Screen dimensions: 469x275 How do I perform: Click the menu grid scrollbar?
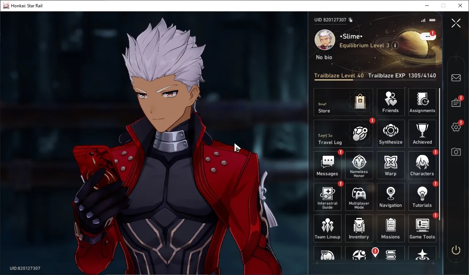coord(439,154)
